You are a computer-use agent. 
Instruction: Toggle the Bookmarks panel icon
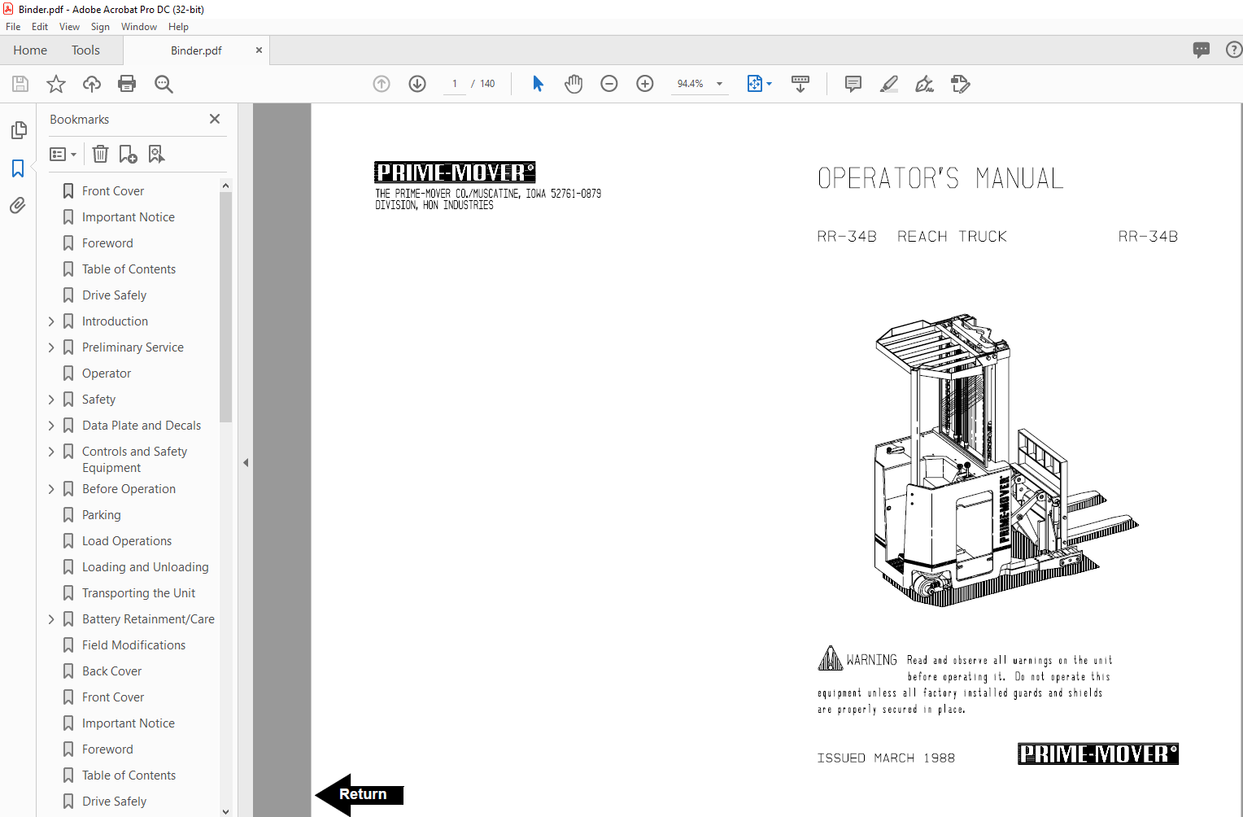[18, 168]
